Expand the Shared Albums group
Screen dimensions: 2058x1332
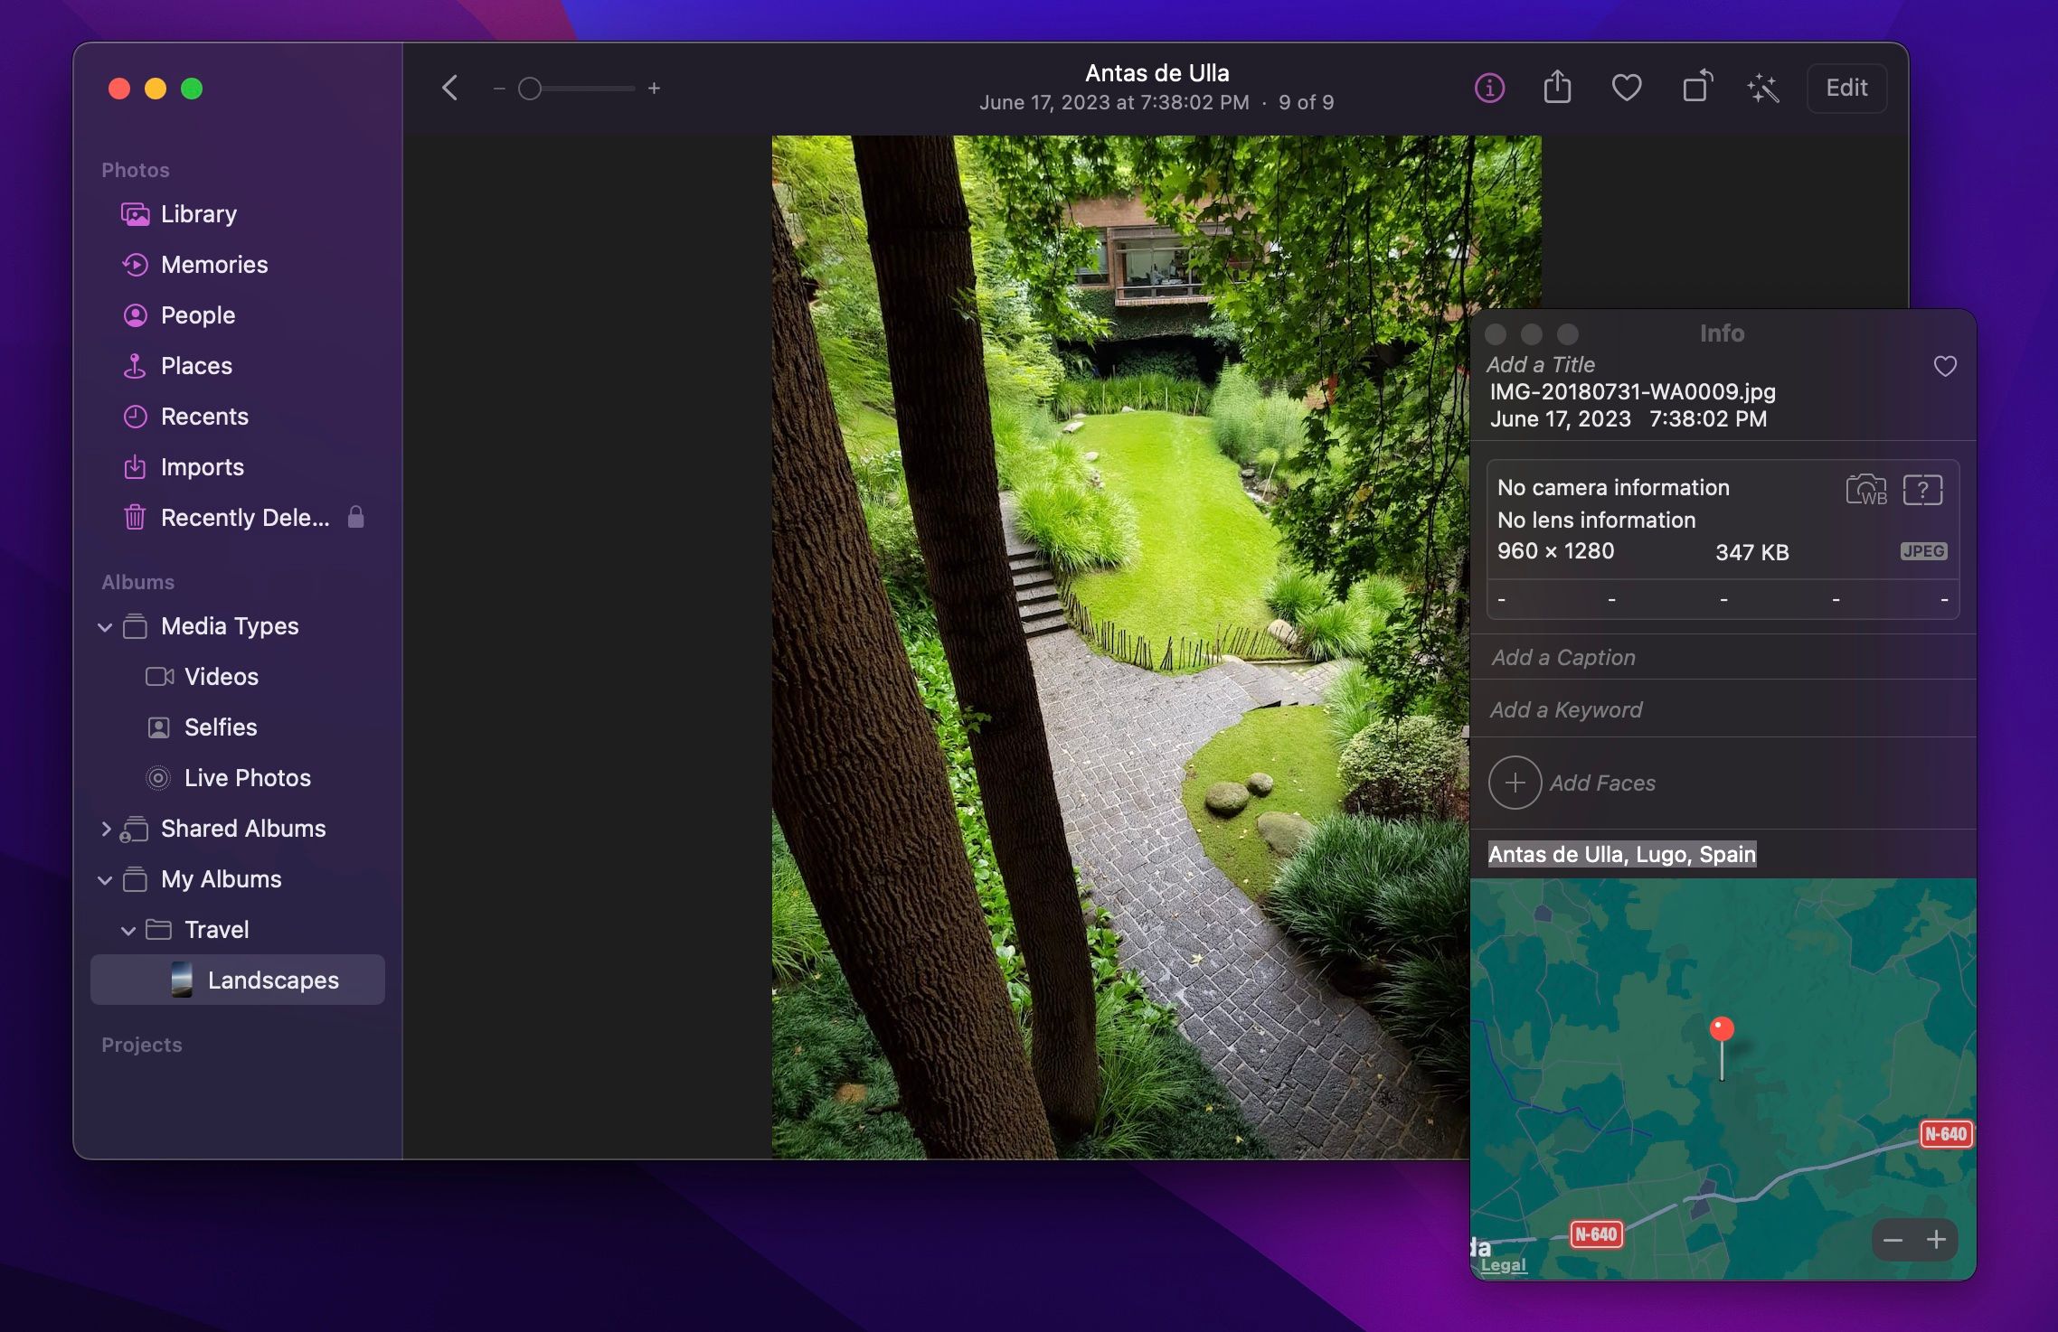(x=105, y=829)
